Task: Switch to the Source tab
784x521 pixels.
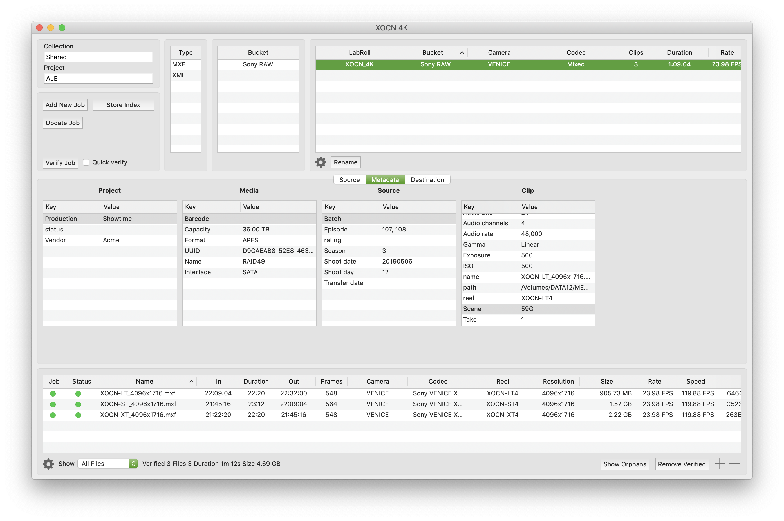Action: click(x=350, y=180)
